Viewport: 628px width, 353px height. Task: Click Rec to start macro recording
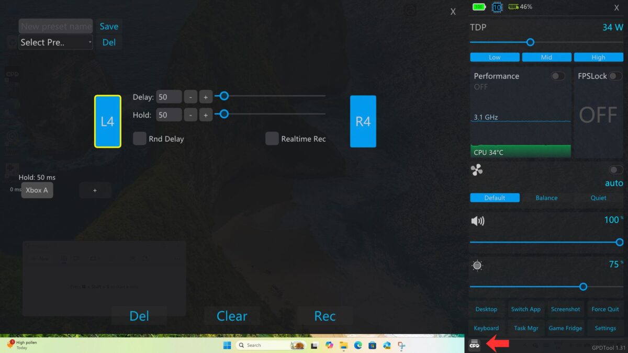click(x=324, y=316)
